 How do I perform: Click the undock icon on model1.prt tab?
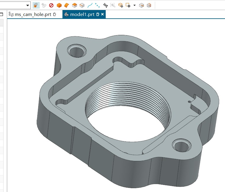coord(98,14)
